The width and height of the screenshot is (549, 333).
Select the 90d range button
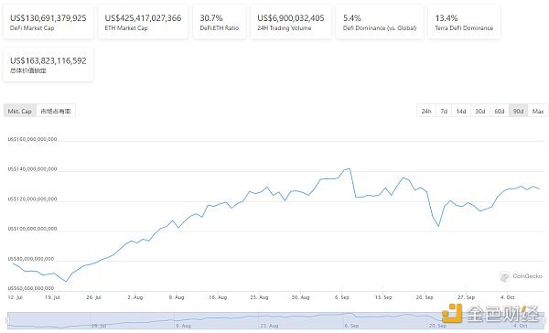[518, 111]
